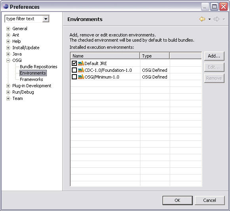
Task: Click the forward navigation arrow icon
Action: point(217,19)
